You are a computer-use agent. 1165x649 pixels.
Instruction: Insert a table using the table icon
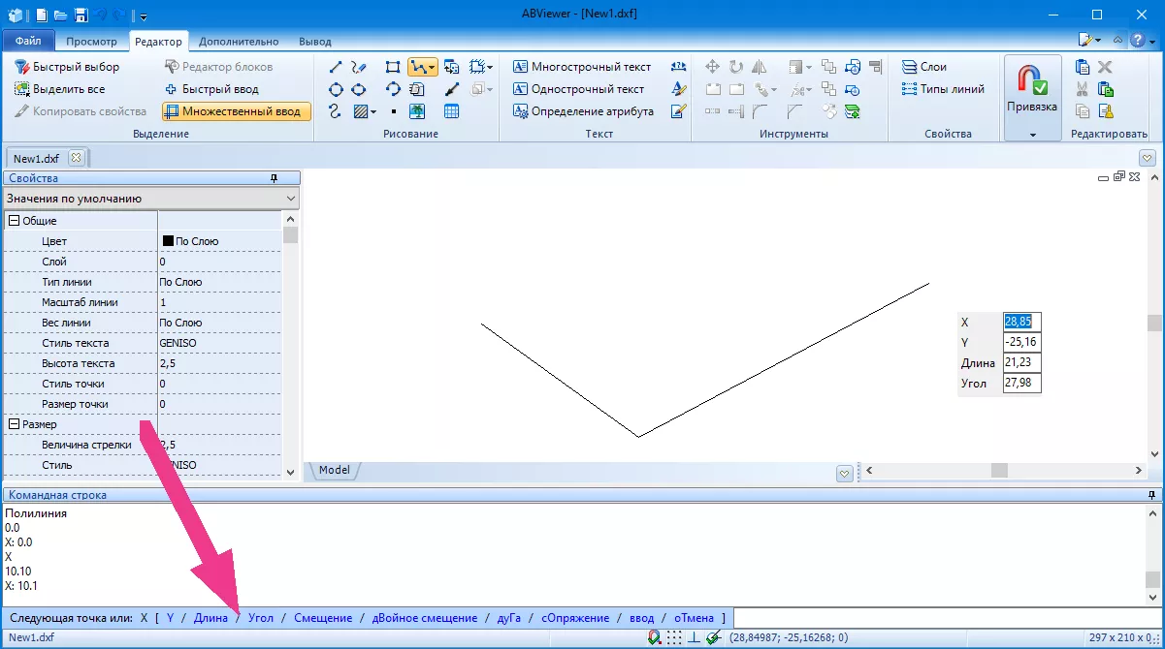pos(451,110)
